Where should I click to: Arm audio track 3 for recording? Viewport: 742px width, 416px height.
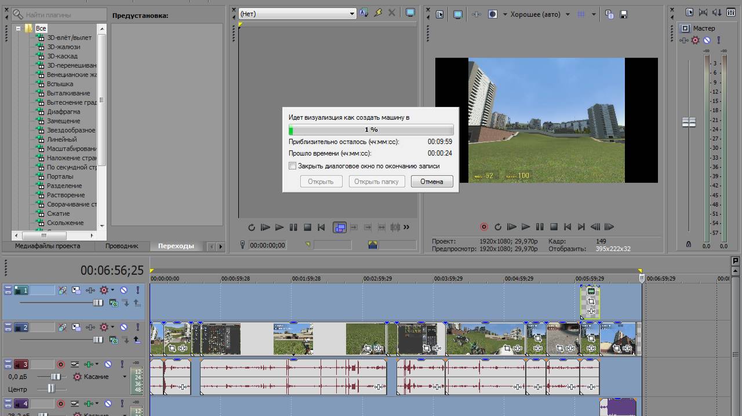point(60,365)
